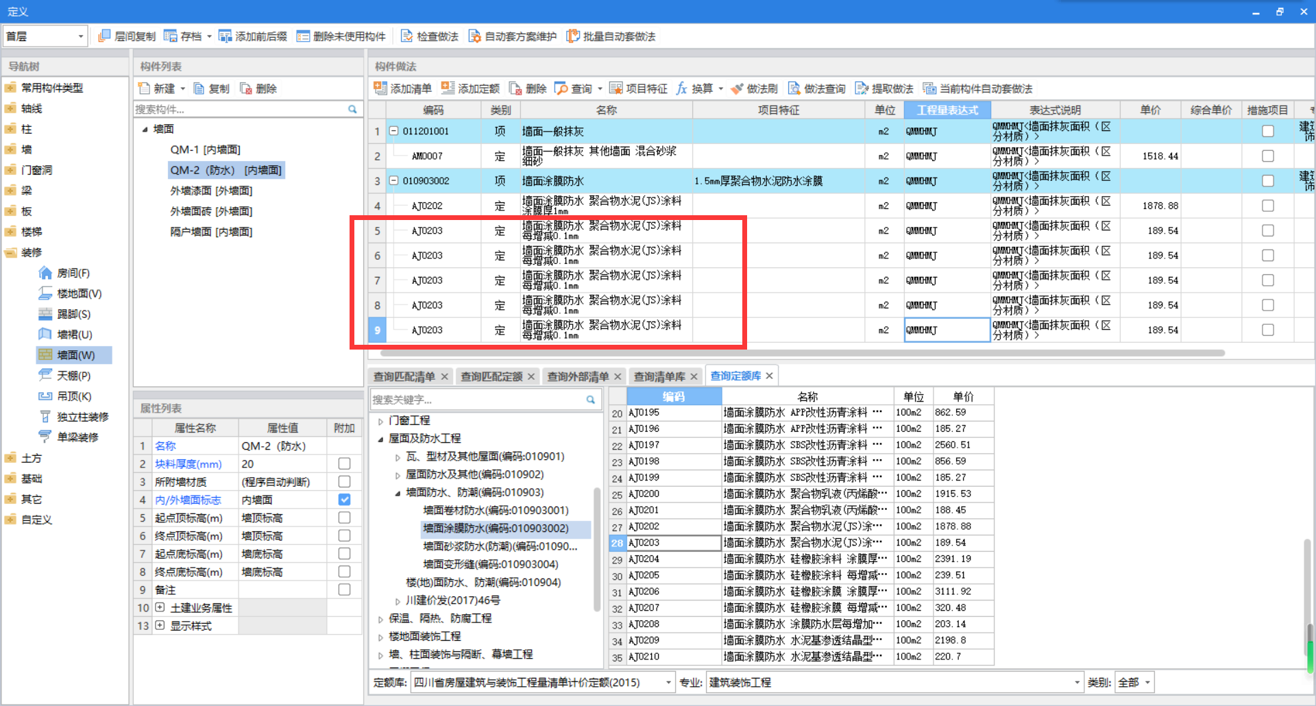Click the 自动套方案维护 icon
The image size is (1316, 706).
coord(474,36)
